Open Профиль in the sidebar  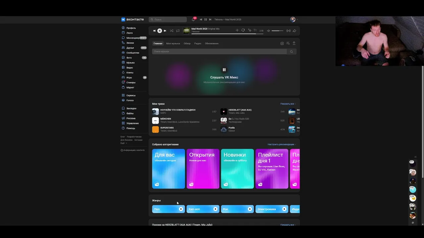point(131,28)
